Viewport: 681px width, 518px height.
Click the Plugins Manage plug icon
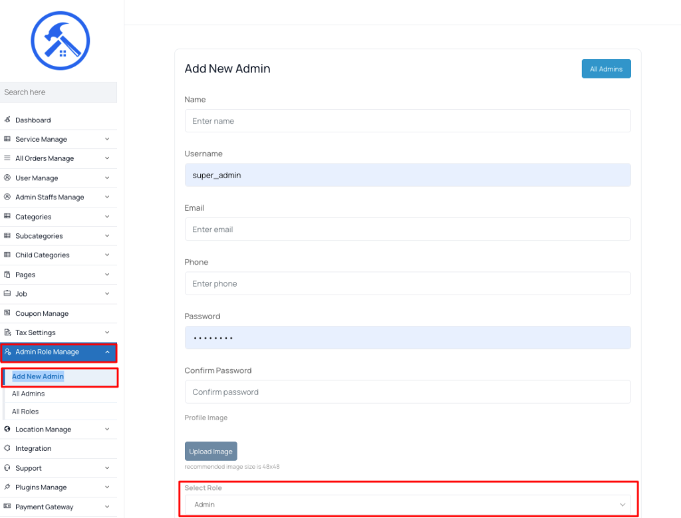point(7,487)
